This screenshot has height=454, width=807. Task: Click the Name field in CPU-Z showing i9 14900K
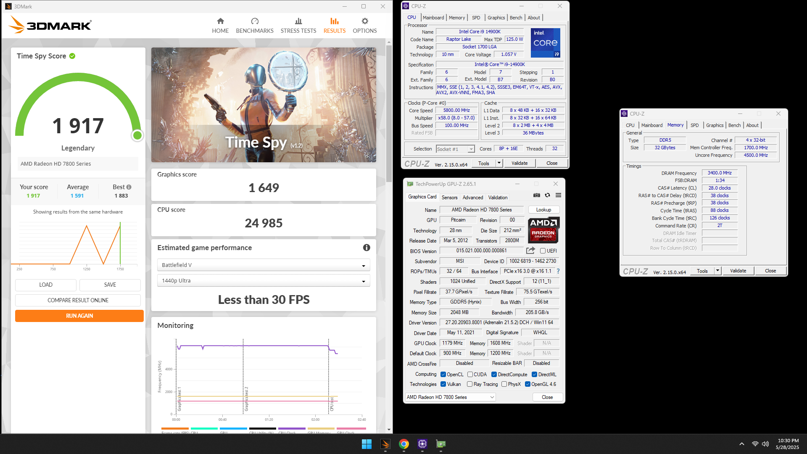pyautogui.click(x=480, y=32)
